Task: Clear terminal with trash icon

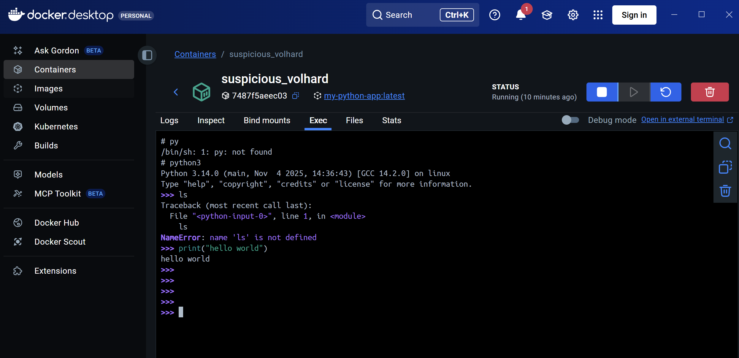Action: (725, 191)
